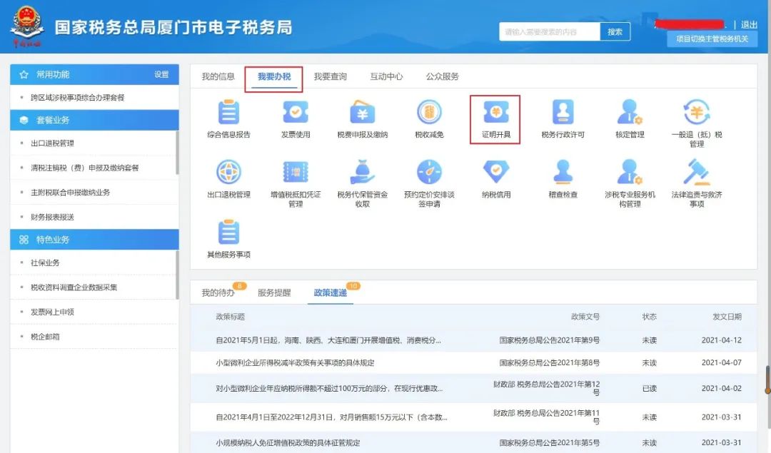Click the 特色业务 grid icon
Screen dimensions: 771x453
[24, 240]
